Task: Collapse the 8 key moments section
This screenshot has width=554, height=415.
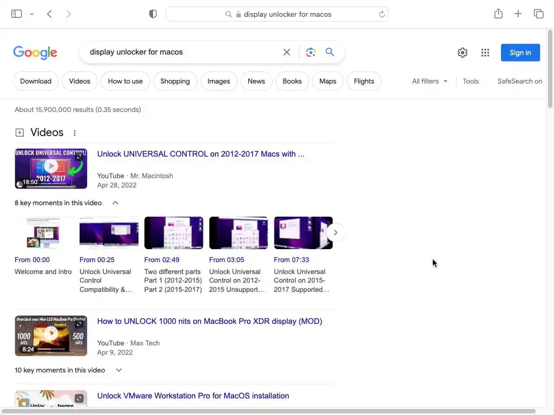Action: click(115, 203)
